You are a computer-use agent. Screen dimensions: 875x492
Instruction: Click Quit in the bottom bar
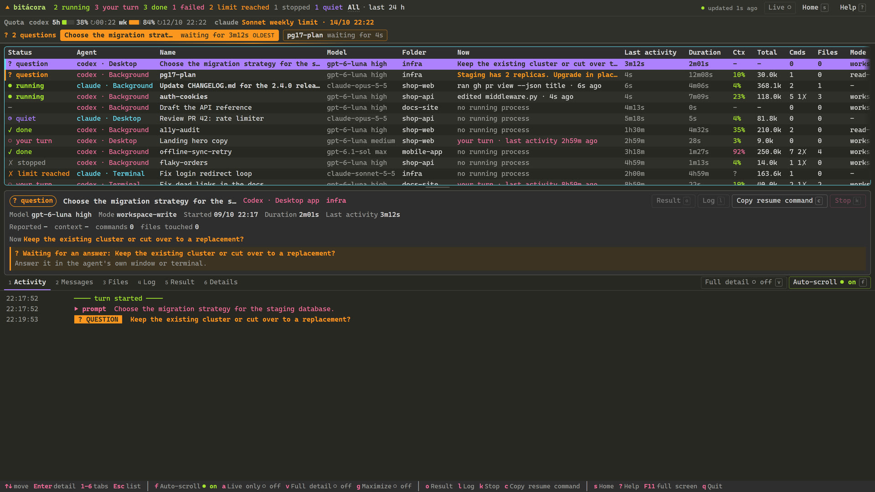point(712,486)
